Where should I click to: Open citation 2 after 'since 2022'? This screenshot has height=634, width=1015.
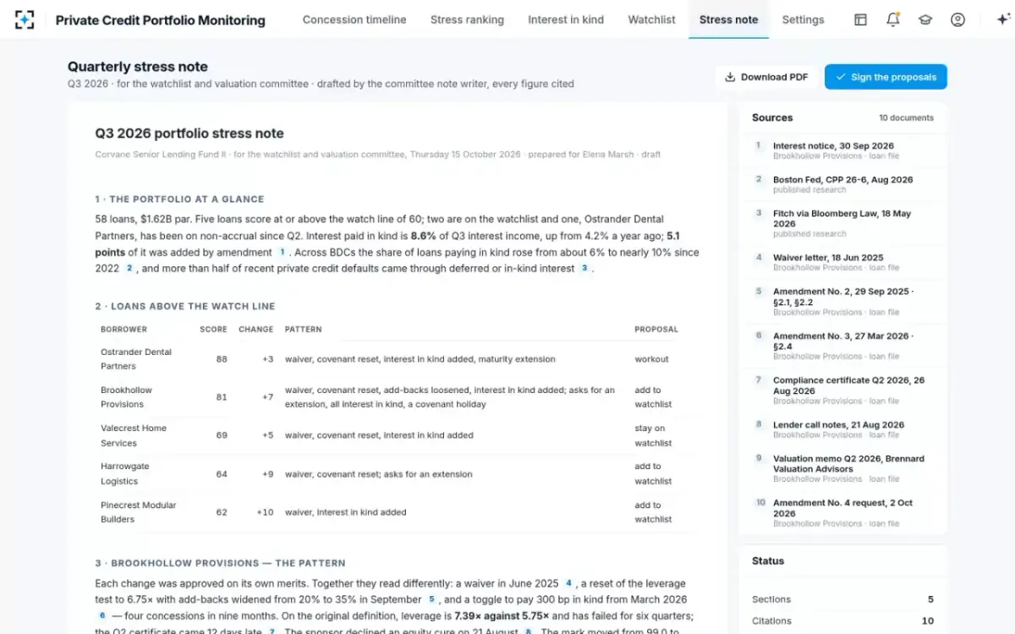point(129,268)
